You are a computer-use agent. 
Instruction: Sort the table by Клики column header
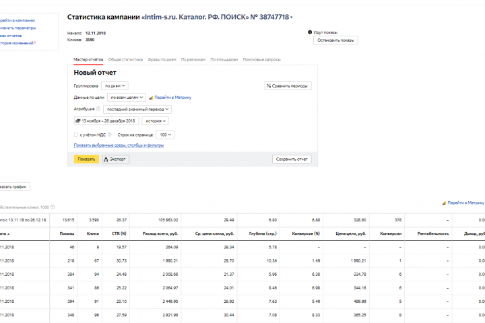click(93, 234)
